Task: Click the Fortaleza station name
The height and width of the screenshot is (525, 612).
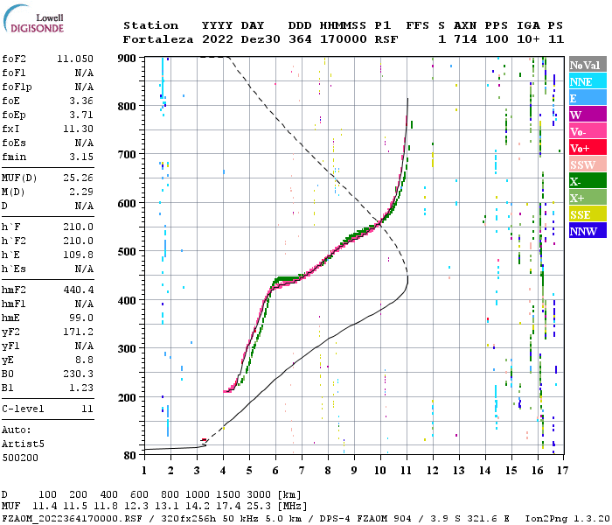Action: pyautogui.click(x=158, y=39)
